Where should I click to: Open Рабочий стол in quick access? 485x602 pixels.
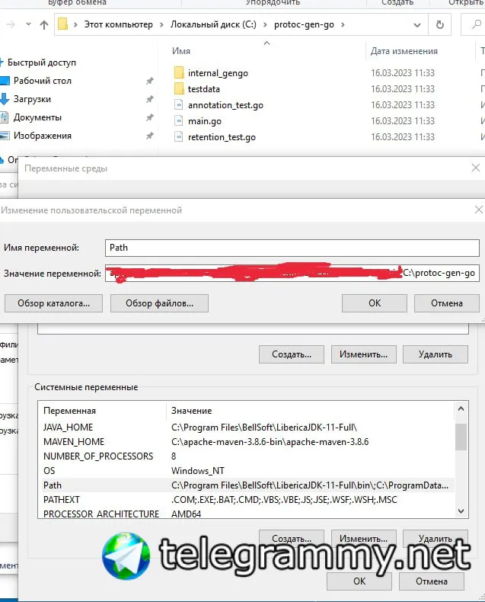click(42, 81)
